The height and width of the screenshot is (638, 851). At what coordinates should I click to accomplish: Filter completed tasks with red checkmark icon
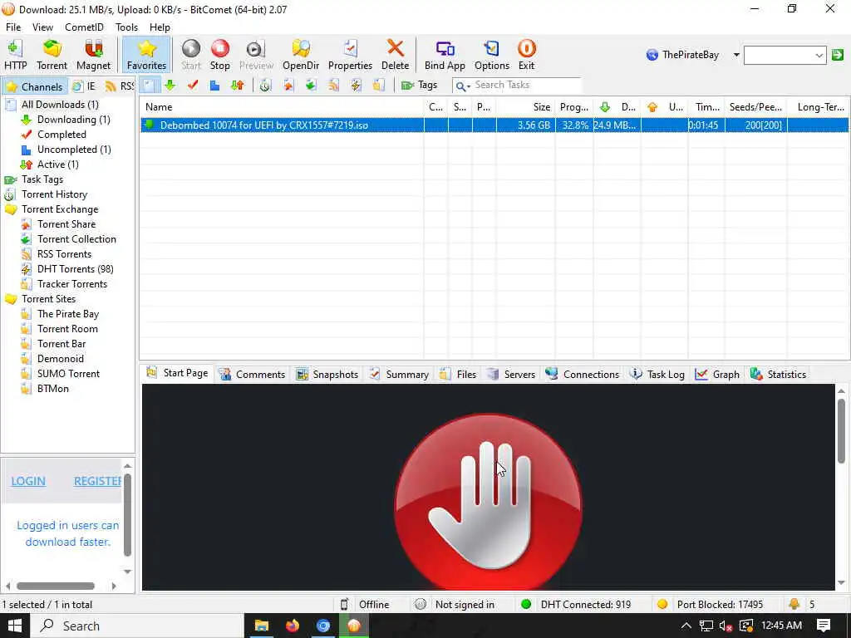pos(193,86)
